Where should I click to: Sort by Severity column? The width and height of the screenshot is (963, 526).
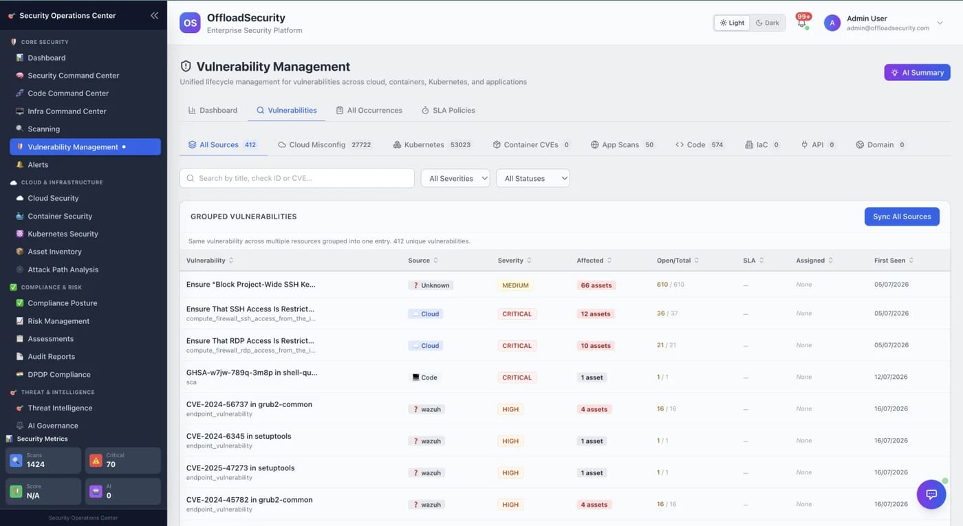coord(515,261)
